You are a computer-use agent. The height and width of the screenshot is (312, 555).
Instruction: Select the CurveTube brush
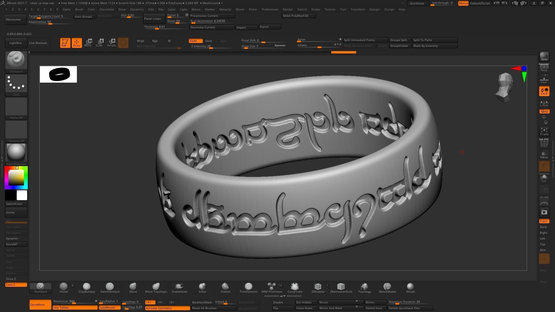(295, 288)
